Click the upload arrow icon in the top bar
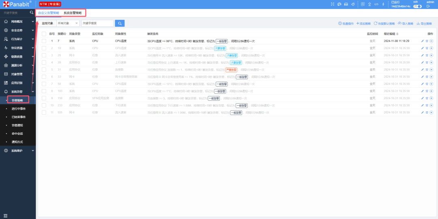 [x=369, y=4]
